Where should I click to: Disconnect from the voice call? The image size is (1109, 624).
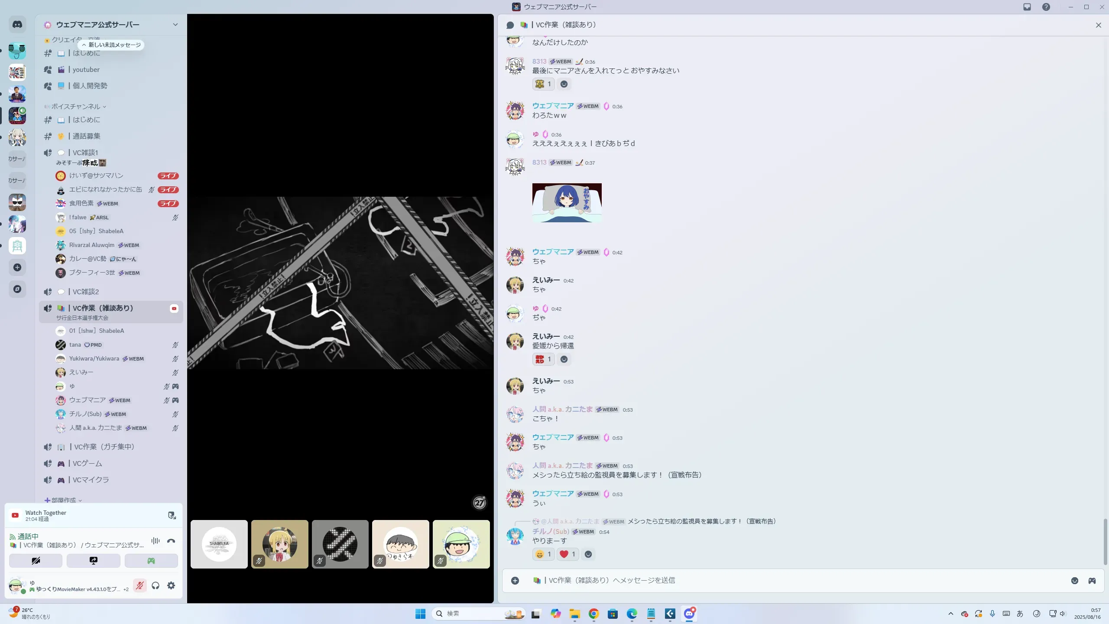coord(171,541)
